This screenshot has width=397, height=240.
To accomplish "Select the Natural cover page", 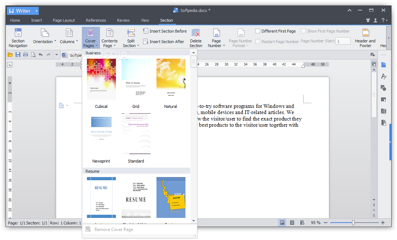I will pos(171,79).
